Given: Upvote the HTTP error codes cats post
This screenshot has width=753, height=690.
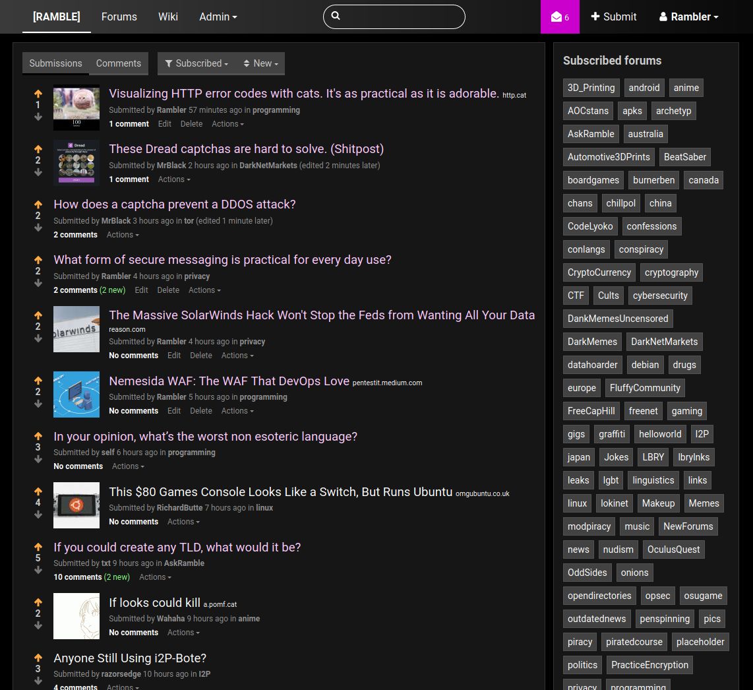Looking at the screenshot, I should click(38, 93).
